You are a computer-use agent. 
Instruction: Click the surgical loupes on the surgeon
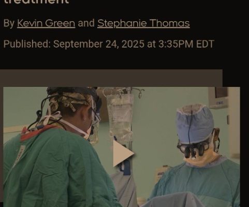tap(193, 150)
